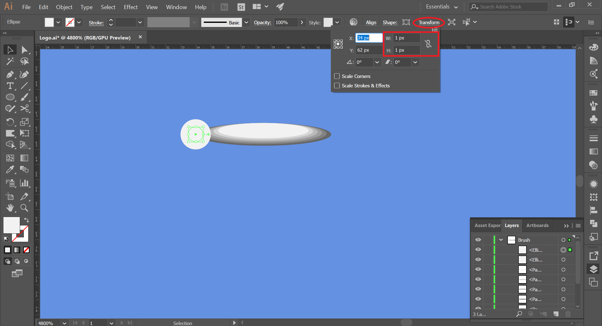Select the Free Transform tool
The width and height of the screenshot is (602, 326).
[x=24, y=133]
